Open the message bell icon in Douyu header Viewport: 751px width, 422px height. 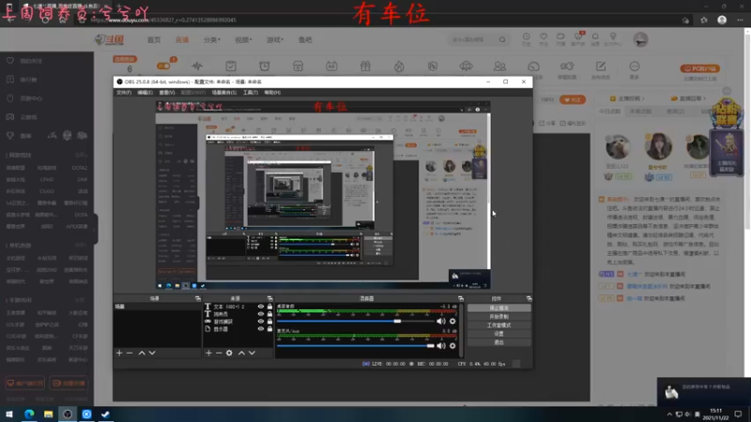(595, 37)
